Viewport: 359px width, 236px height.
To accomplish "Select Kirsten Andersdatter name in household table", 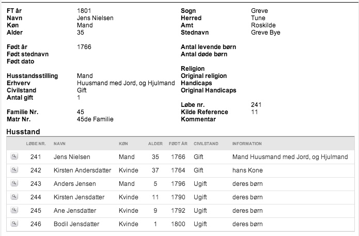I will click(83, 170).
